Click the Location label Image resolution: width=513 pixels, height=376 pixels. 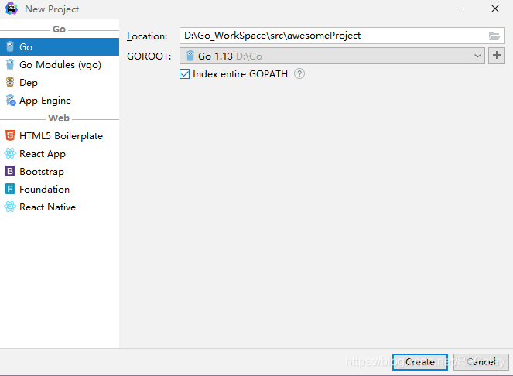pyautogui.click(x=147, y=36)
